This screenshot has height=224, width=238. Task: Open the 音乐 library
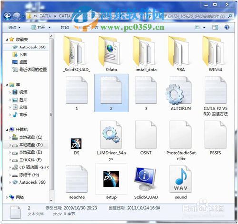click(x=20, y=114)
